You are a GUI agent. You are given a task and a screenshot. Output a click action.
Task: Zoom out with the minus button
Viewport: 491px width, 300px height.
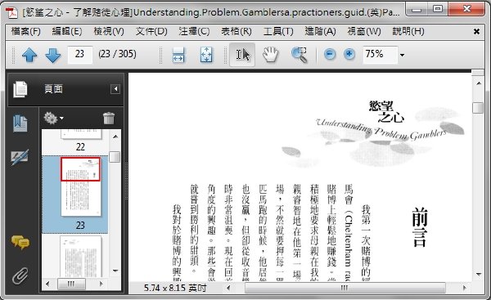click(x=330, y=55)
